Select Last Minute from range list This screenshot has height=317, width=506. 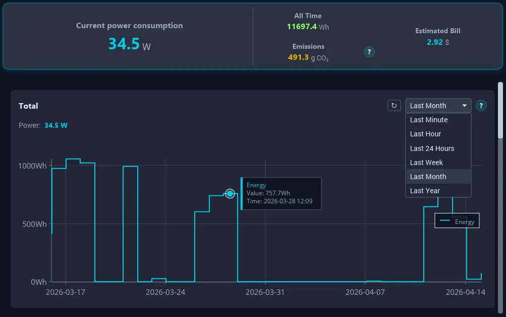[x=438, y=120]
